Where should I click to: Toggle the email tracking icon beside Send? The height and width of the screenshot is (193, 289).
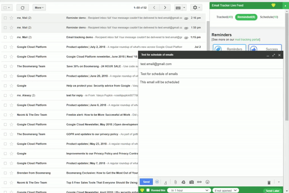coord(157,182)
